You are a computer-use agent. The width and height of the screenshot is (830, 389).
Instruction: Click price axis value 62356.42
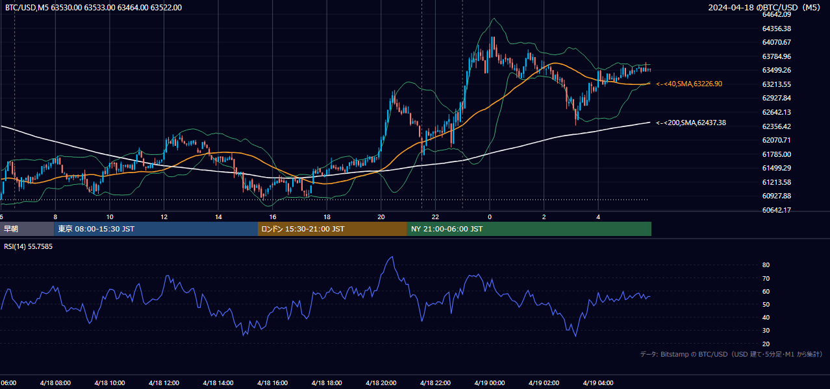pos(776,126)
